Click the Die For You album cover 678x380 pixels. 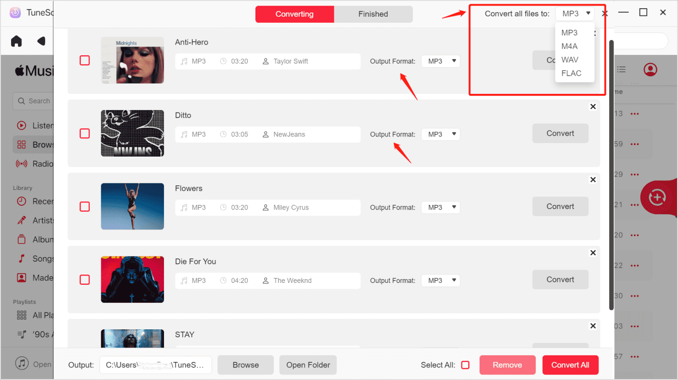(132, 280)
